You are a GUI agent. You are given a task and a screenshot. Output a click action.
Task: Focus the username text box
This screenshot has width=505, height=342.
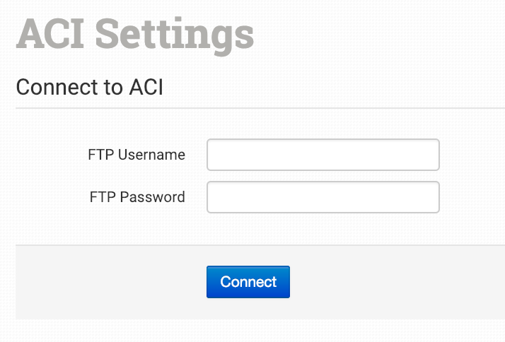[323, 155]
